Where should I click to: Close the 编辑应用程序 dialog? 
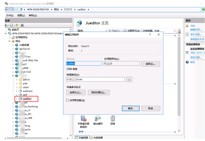click(159, 35)
